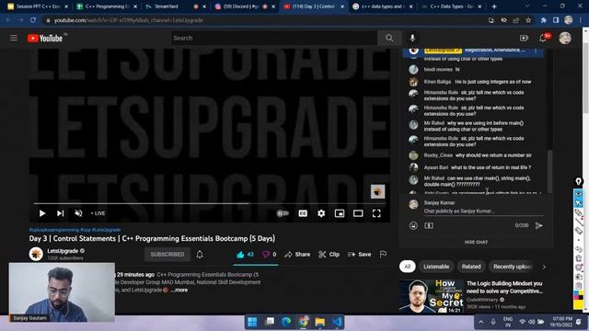Switch to the Session PPT C++ browser tab
Viewport: 589px width, 331px height.
(x=38, y=6)
